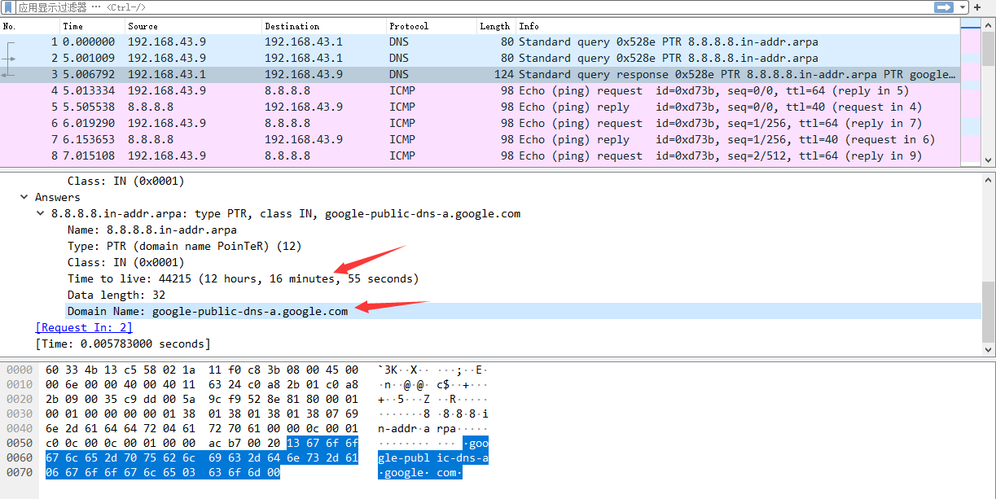The height and width of the screenshot is (499, 996).
Task: Select packet 1, the first DNS query
Action: coord(407,42)
